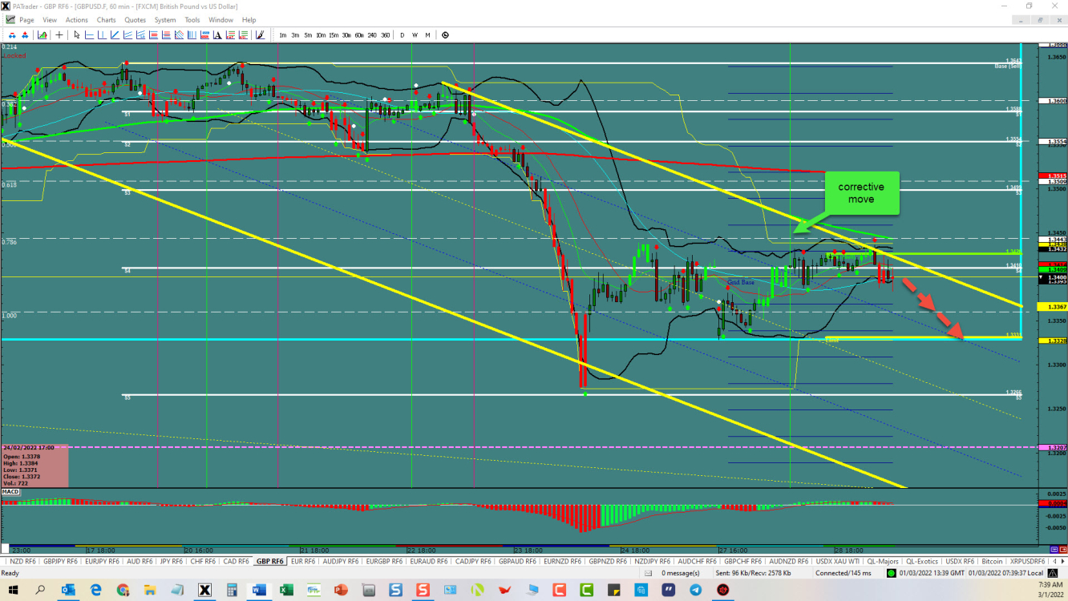Open Microsoft Word from the taskbar
Image resolution: width=1068 pixels, height=601 pixels.
pyautogui.click(x=259, y=590)
